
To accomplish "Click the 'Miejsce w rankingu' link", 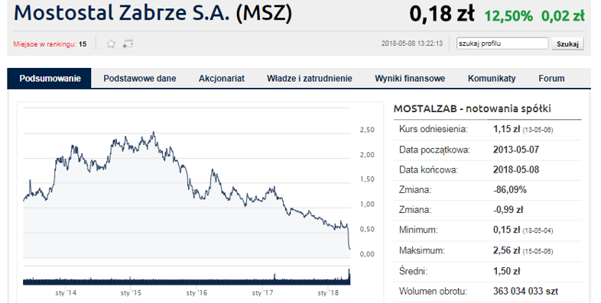I will point(45,44).
